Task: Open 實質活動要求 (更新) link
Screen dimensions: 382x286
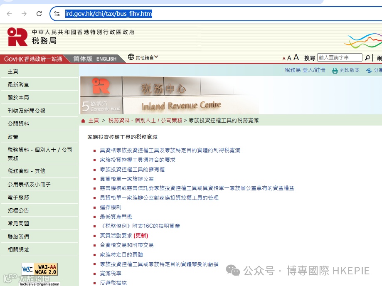Action: click(x=124, y=235)
